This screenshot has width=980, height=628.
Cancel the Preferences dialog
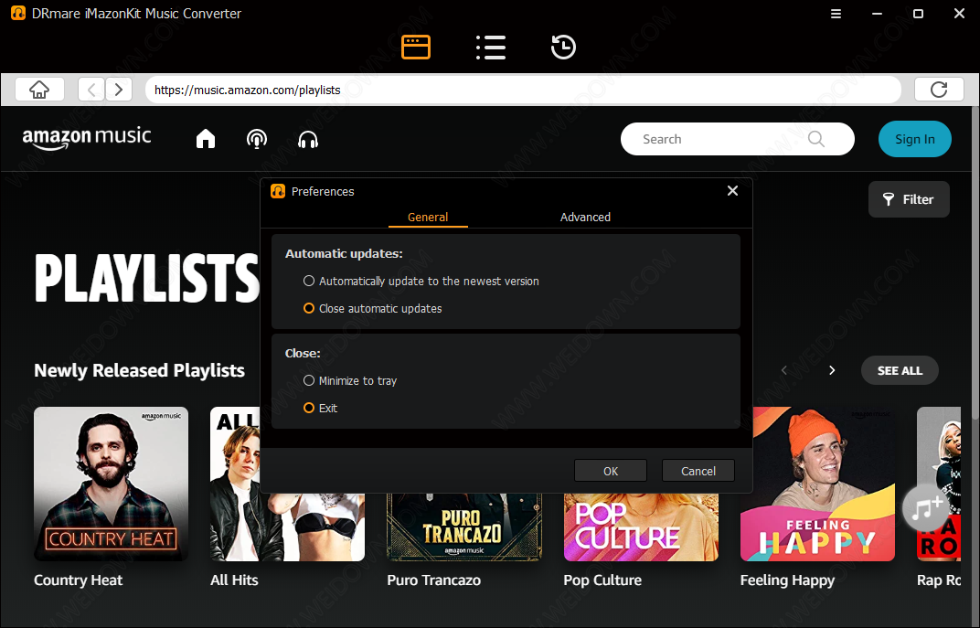pos(698,471)
